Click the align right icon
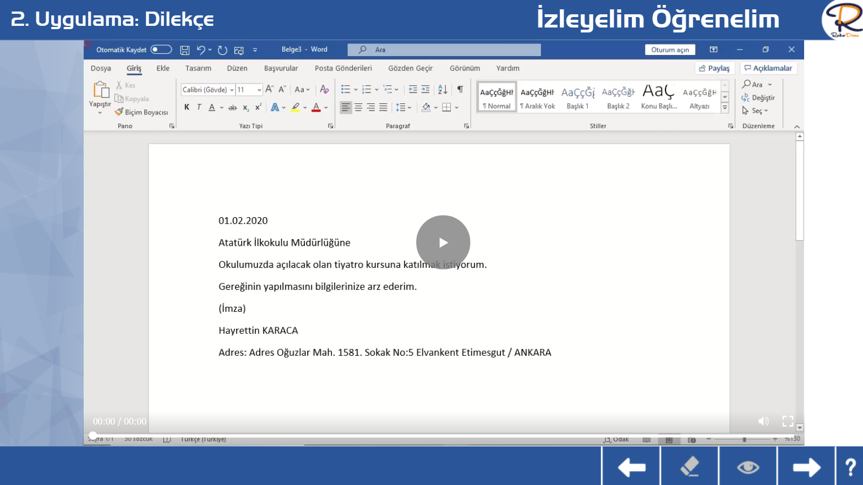863x485 pixels. 371,107
